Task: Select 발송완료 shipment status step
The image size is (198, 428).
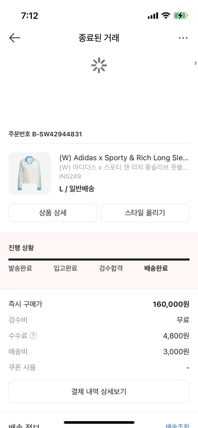Action: coord(20,268)
